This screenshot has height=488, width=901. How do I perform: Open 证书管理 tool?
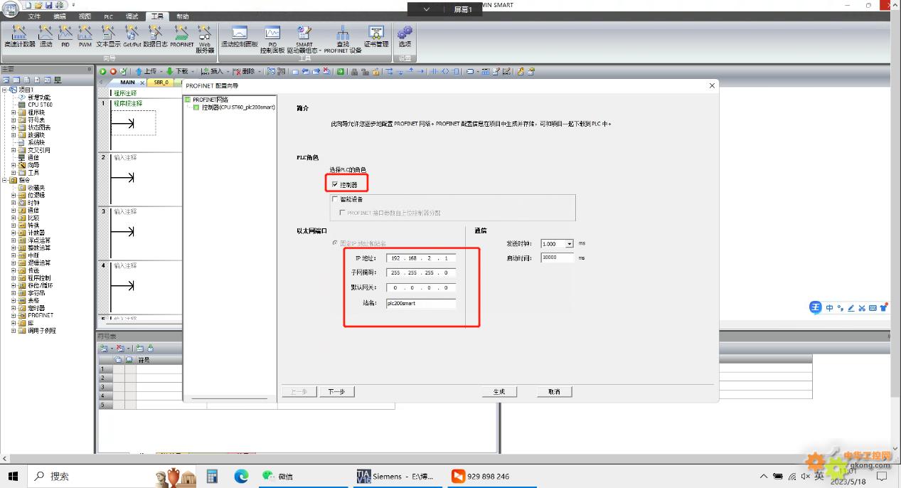pos(376,36)
